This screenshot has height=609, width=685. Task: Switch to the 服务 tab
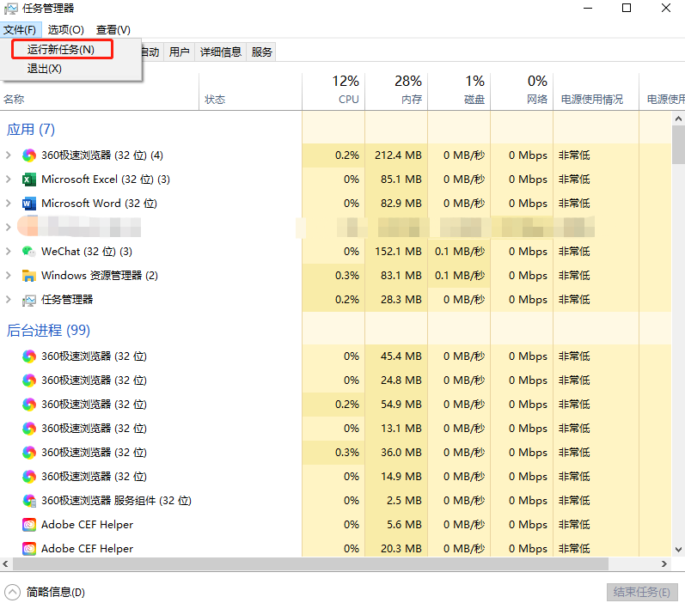click(262, 52)
